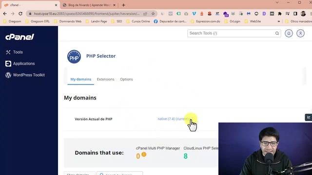
Task: Click the PHP Selector page title
Action: click(x=101, y=56)
